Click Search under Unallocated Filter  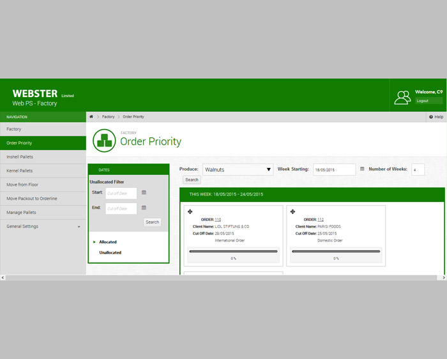[x=152, y=222]
